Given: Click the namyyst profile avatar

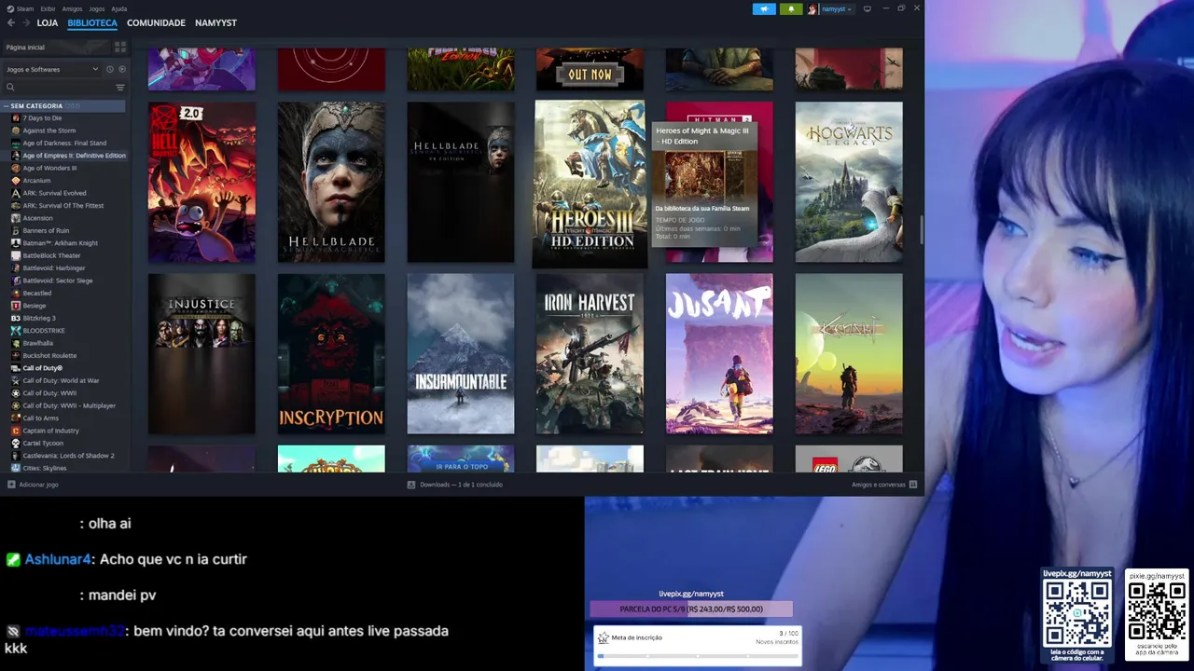Looking at the screenshot, I should click(812, 8).
